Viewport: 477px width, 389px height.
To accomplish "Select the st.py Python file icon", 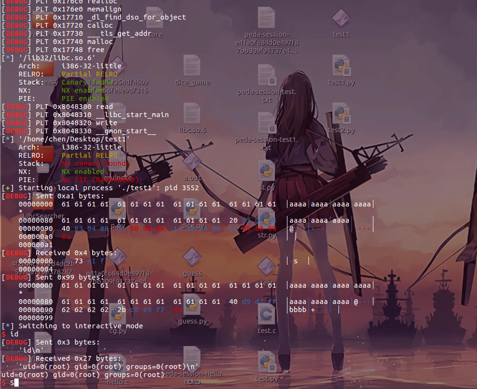I will (266, 171).
